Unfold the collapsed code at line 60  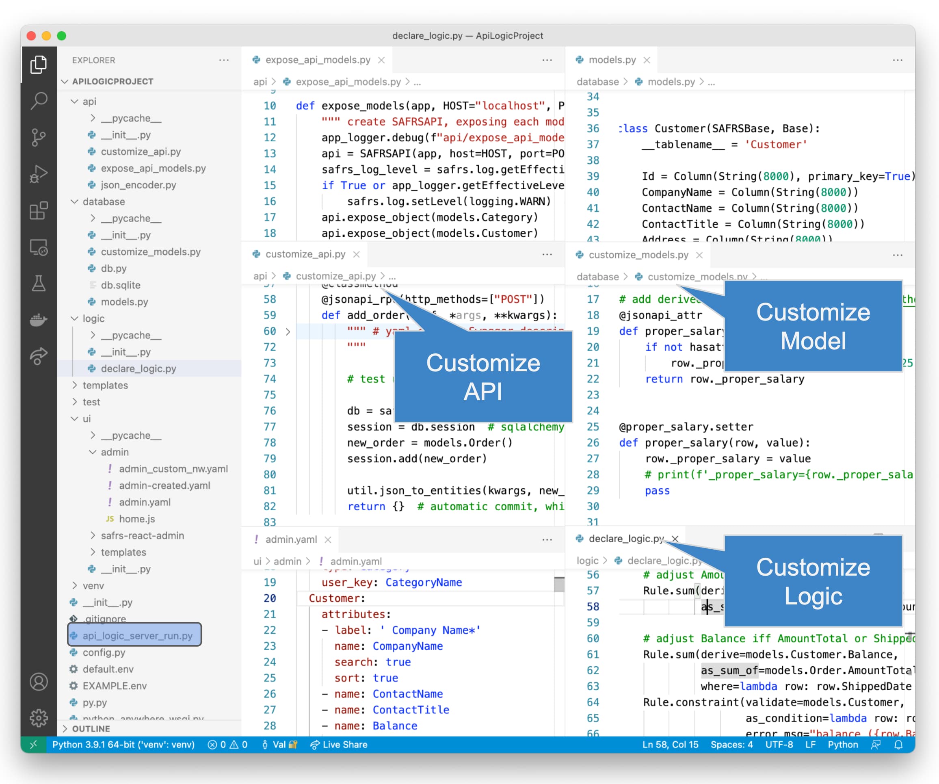288,331
